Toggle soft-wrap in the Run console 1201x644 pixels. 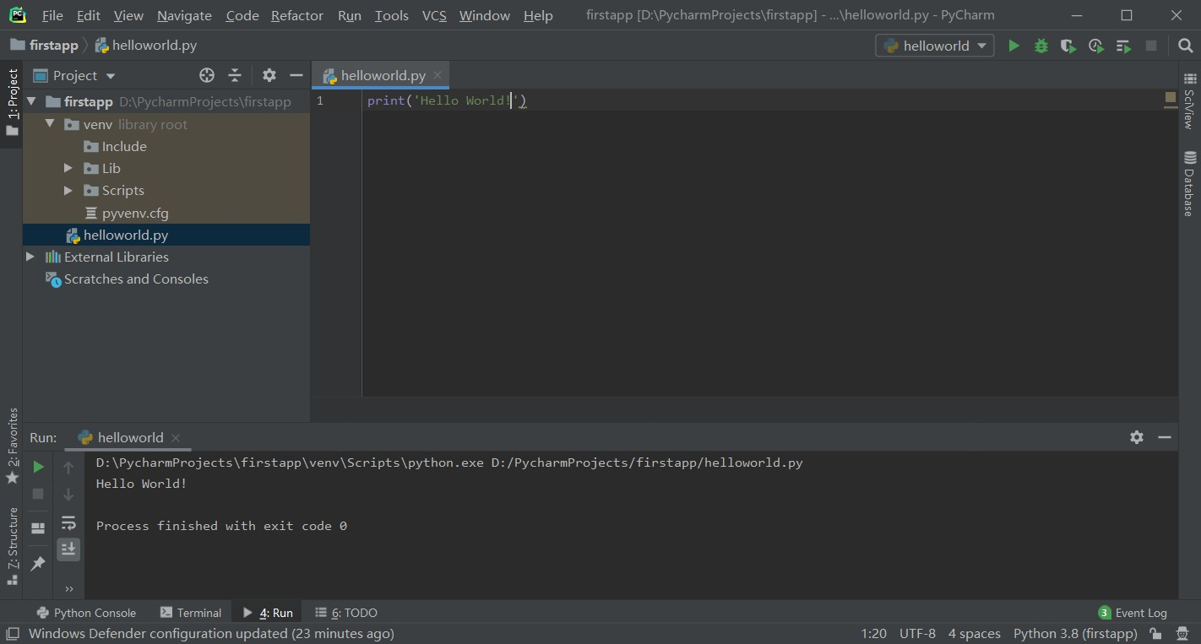click(68, 522)
